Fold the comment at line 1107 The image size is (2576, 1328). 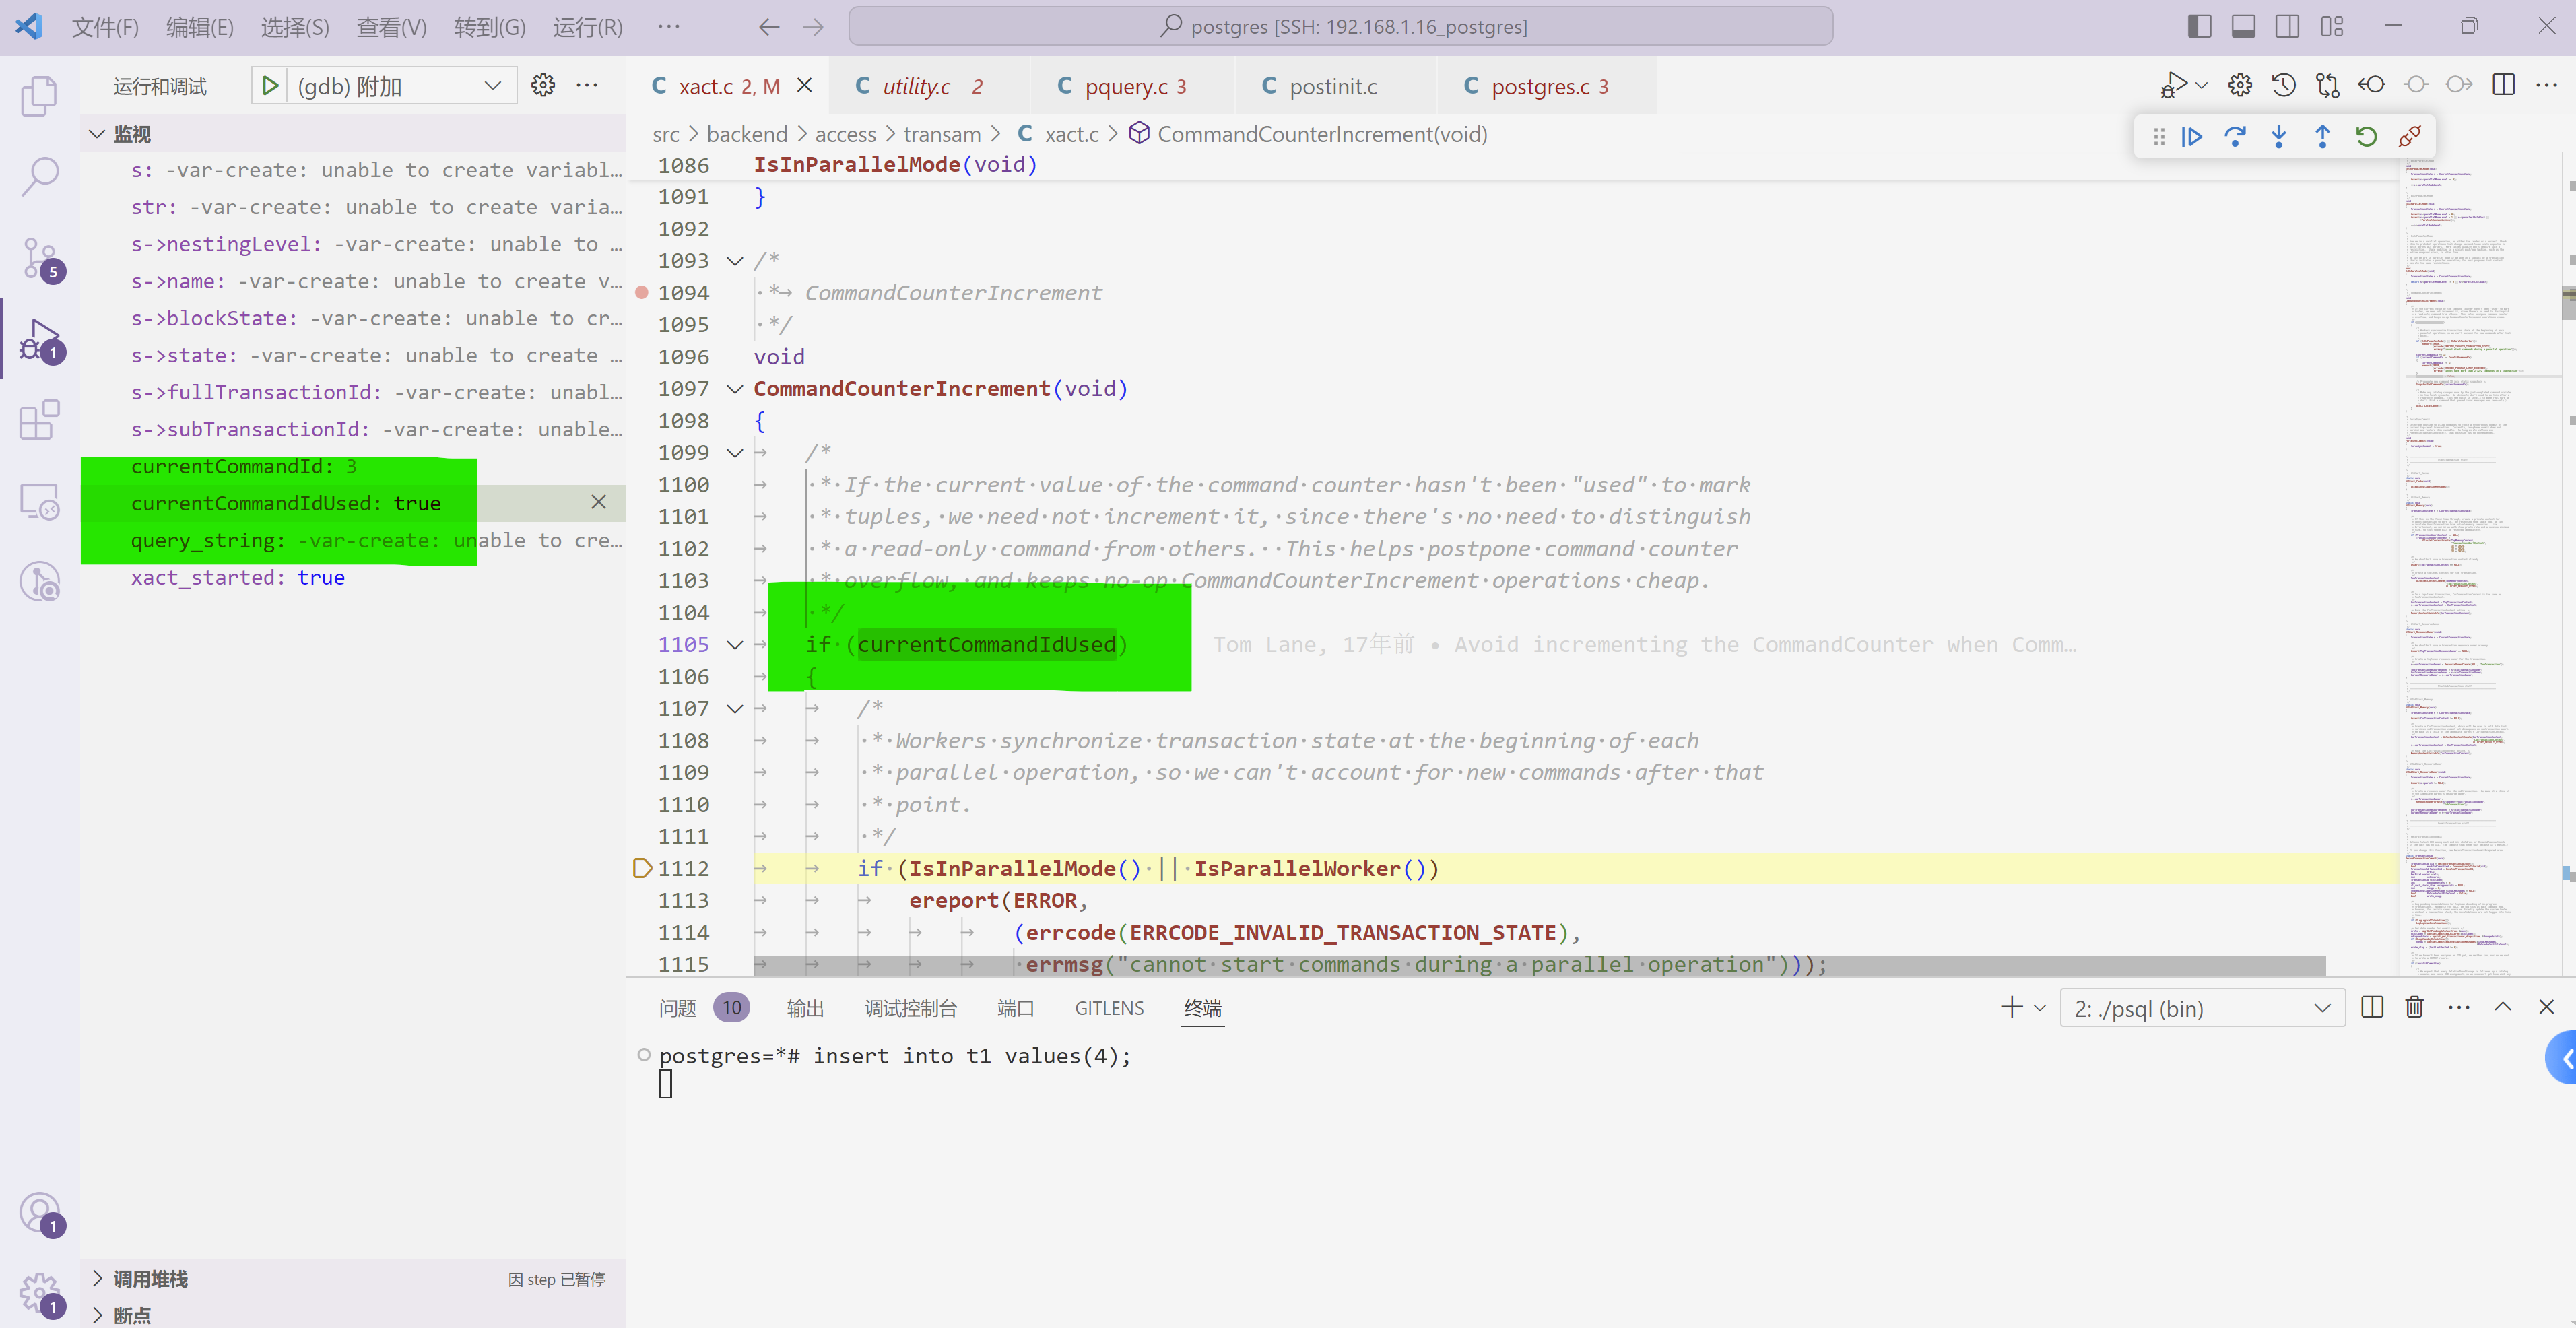tap(735, 709)
